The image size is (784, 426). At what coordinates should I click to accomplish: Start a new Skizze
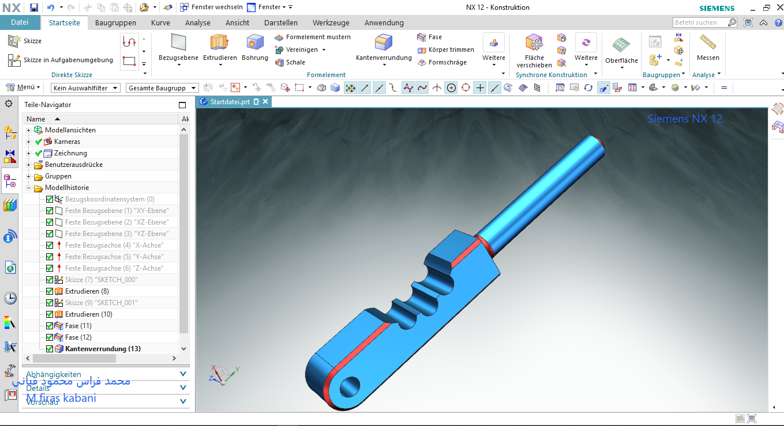click(x=25, y=41)
